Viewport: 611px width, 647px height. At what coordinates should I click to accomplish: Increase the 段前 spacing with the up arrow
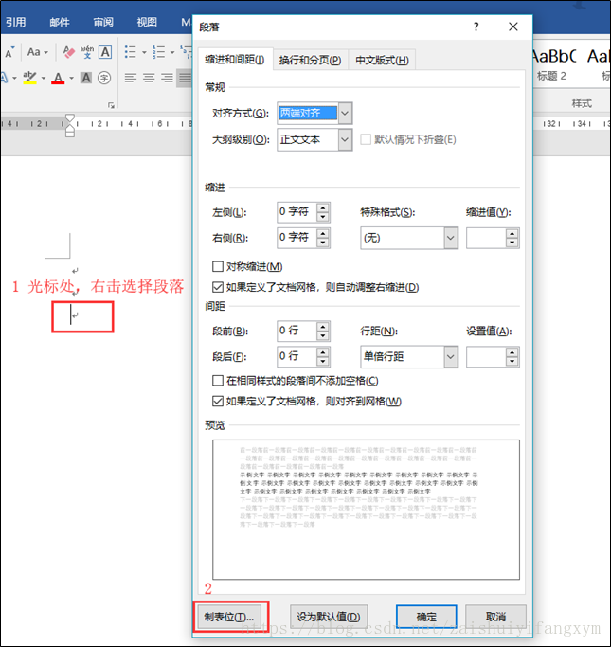coord(323,327)
